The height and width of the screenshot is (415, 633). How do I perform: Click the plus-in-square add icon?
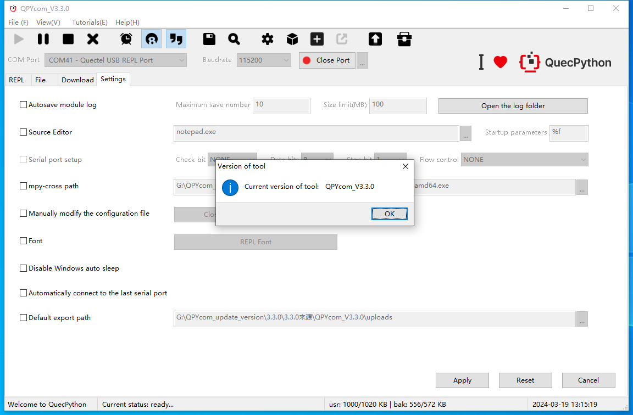[317, 39]
